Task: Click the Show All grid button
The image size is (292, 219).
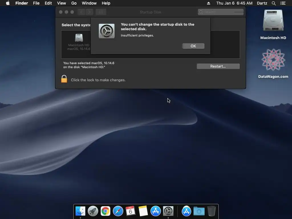Action: 101,12
